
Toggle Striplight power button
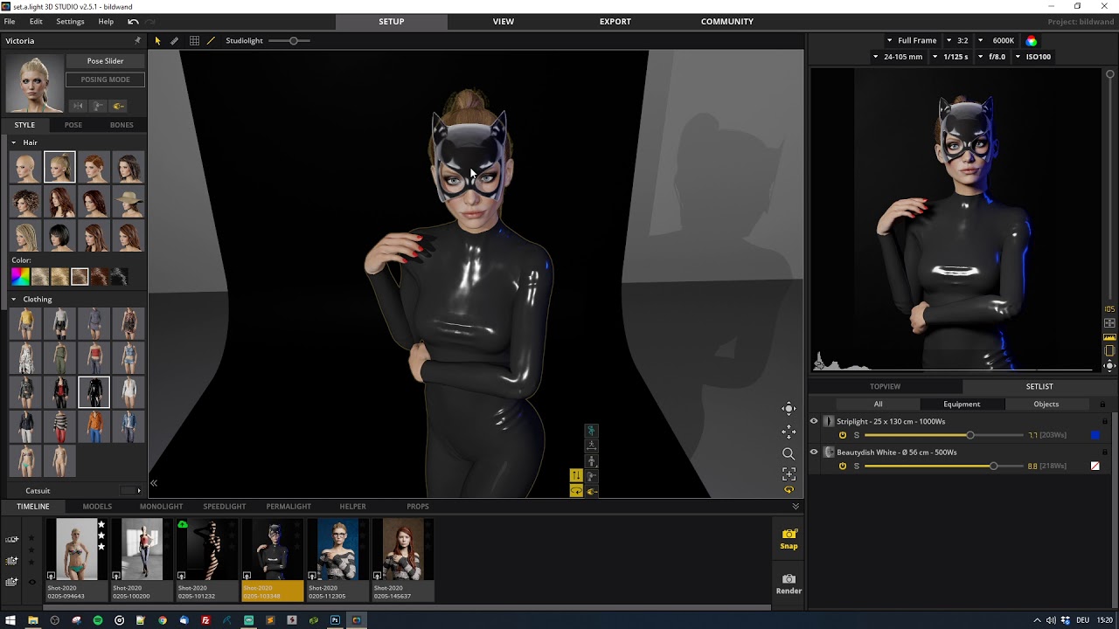click(x=843, y=435)
